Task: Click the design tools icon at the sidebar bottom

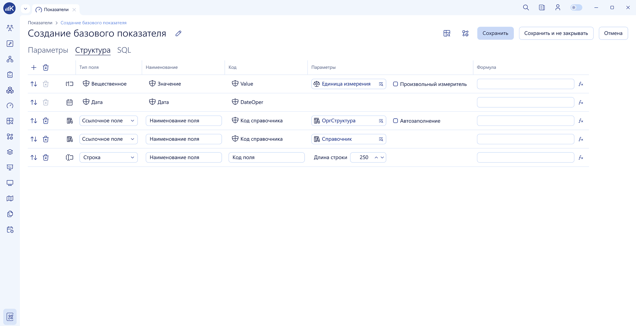Action: (x=10, y=317)
